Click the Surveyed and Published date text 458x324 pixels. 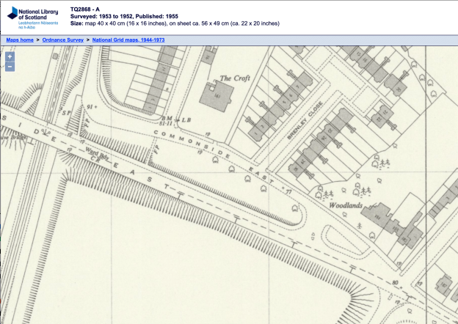click(x=128, y=16)
